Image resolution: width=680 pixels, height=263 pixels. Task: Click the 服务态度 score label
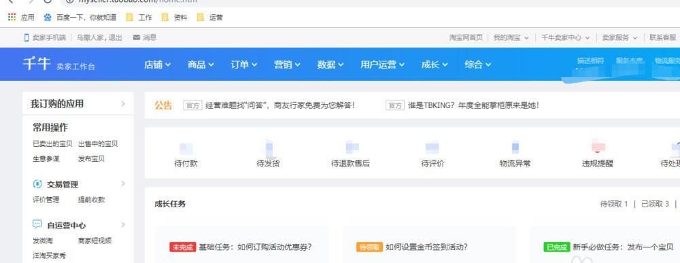(630, 60)
